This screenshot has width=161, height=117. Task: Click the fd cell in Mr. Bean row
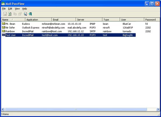(147, 24)
